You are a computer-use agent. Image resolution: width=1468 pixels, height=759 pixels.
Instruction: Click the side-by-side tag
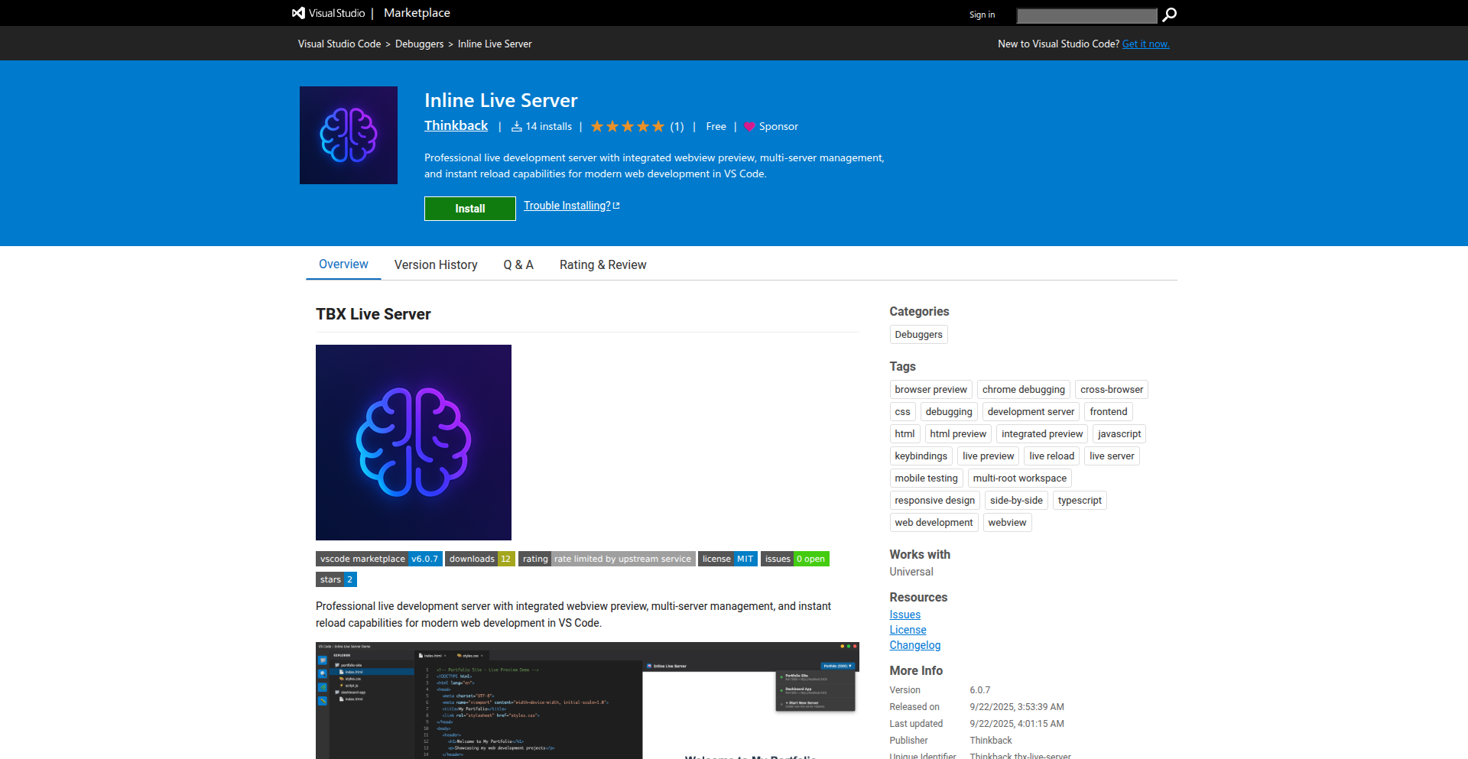(1016, 501)
